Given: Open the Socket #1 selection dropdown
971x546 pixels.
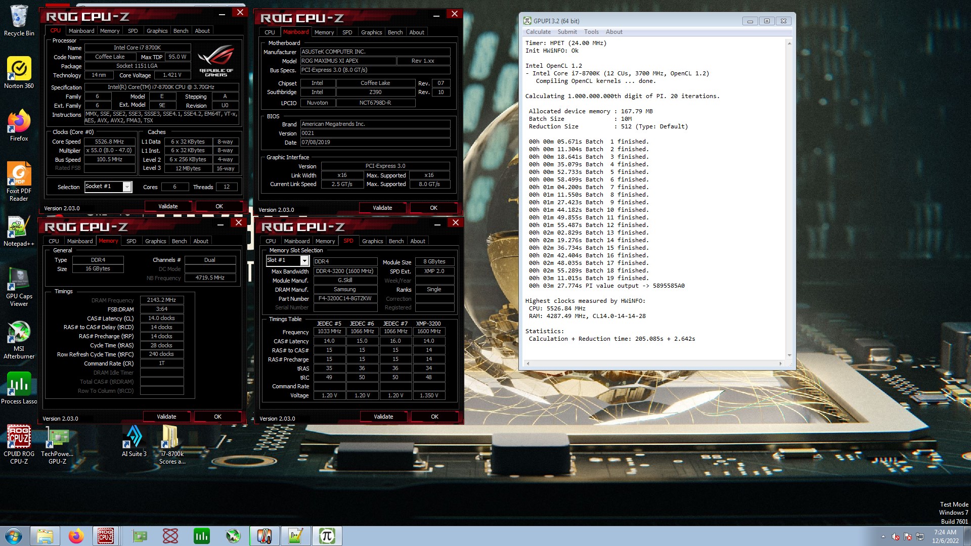Looking at the screenshot, I should pyautogui.click(x=127, y=187).
